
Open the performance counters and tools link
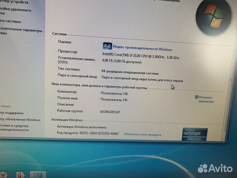point(14,128)
